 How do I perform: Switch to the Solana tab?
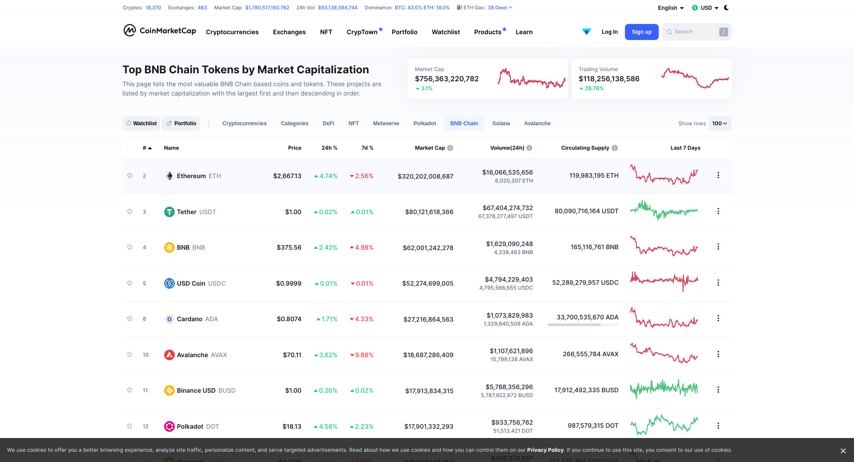pos(501,123)
